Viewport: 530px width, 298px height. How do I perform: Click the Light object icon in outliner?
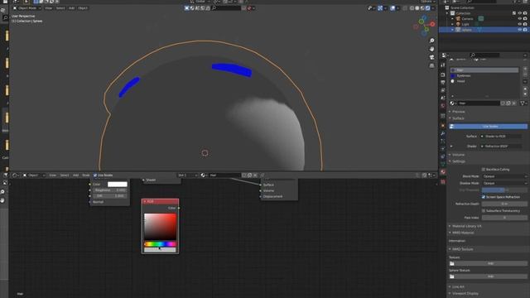point(458,24)
